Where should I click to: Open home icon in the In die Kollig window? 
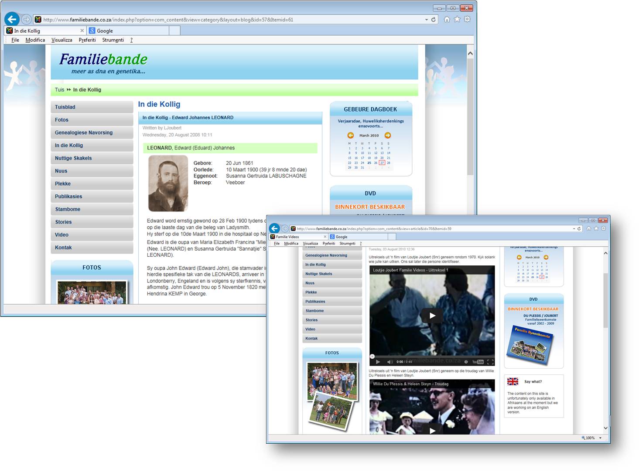[447, 19]
